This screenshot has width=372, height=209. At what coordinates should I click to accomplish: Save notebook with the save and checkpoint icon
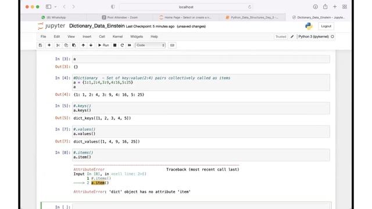tap(40, 45)
